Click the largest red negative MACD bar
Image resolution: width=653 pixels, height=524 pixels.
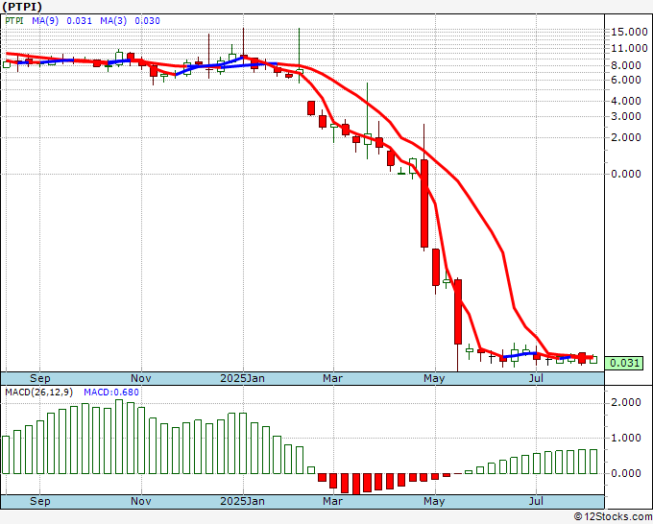pyautogui.click(x=355, y=484)
